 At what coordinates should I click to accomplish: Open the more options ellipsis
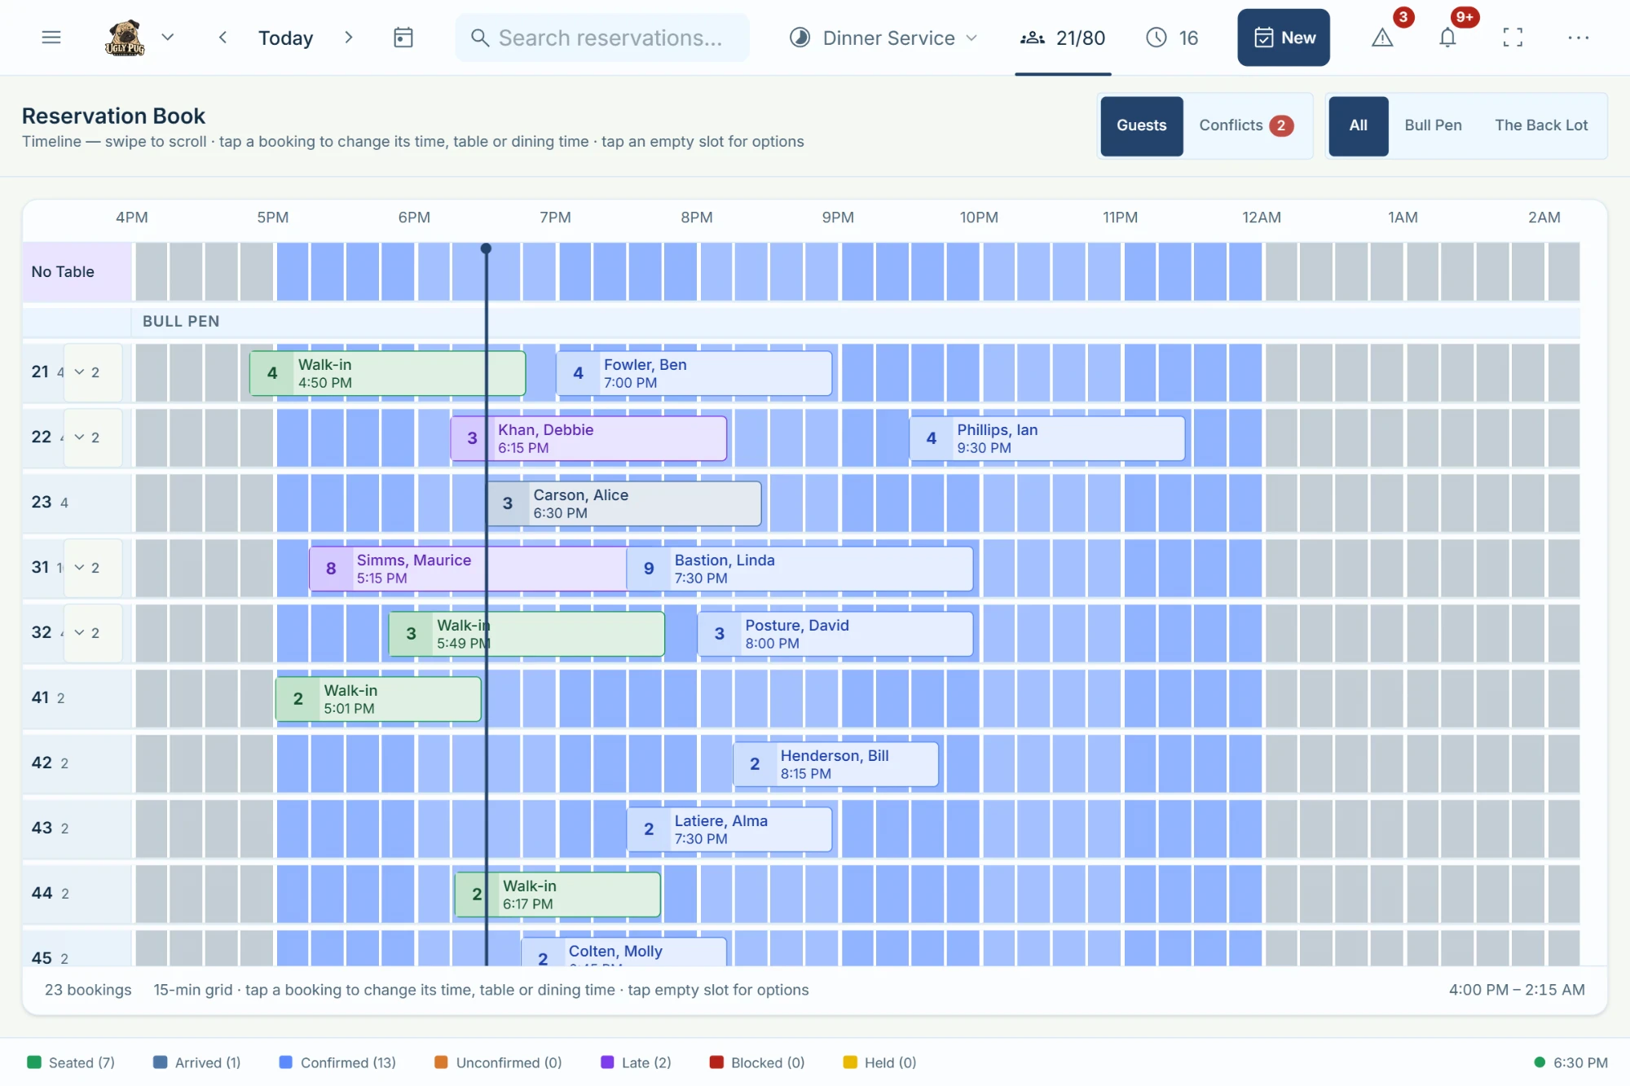pyautogui.click(x=1578, y=37)
